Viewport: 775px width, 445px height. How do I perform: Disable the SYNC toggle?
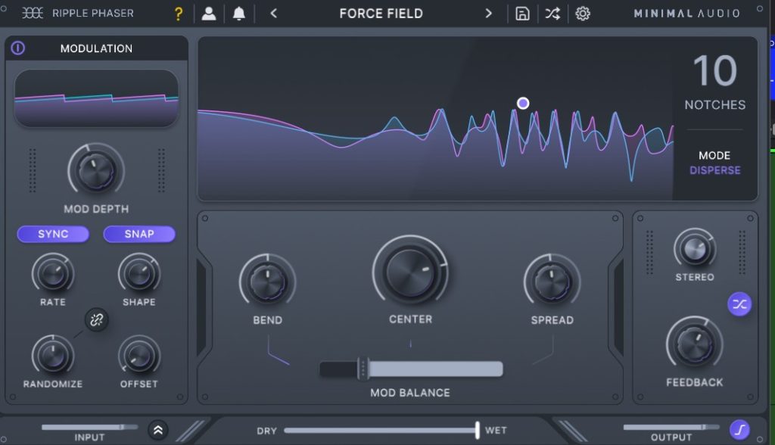[53, 234]
